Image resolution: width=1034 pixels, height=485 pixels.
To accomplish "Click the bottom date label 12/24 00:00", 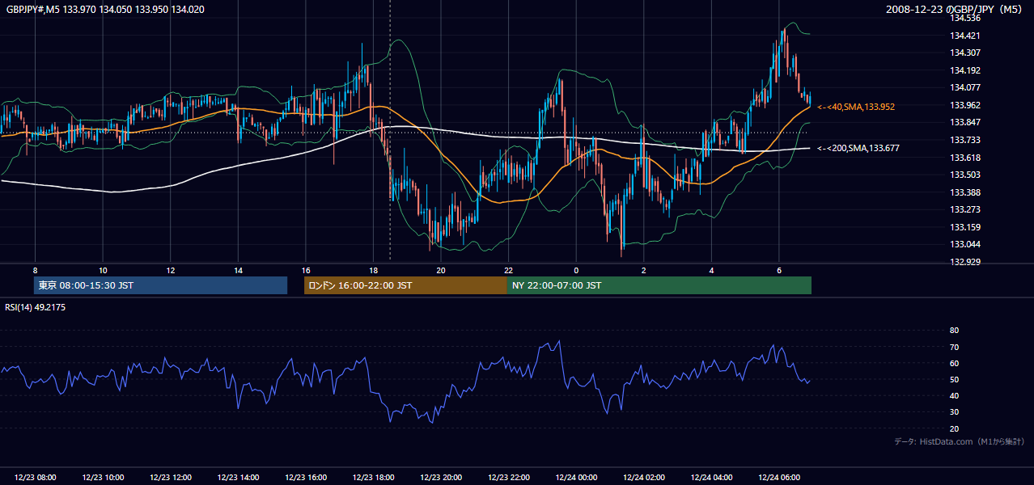I will (576, 478).
